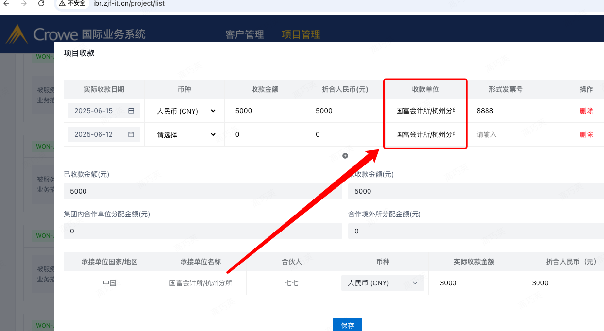The width and height of the screenshot is (604, 331).
Task: Click the 项目收款 dialog title
Action: click(79, 53)
